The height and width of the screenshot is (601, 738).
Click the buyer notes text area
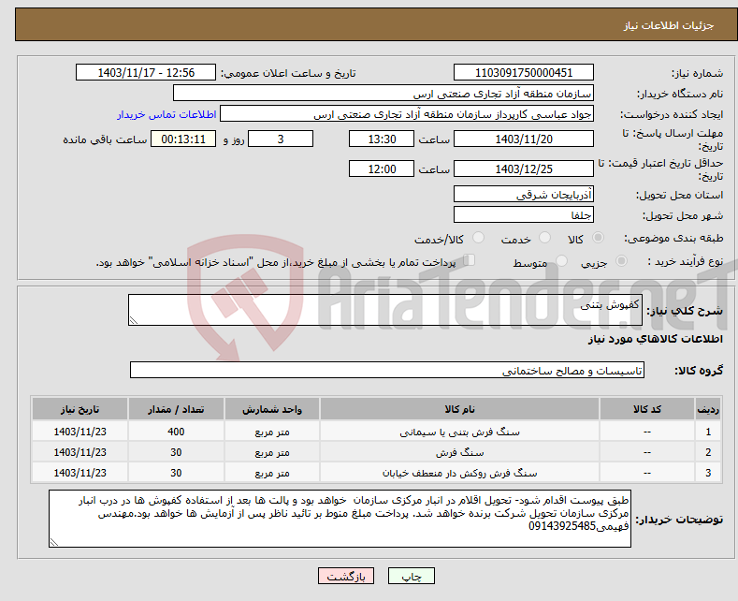[x=340, y=519]
